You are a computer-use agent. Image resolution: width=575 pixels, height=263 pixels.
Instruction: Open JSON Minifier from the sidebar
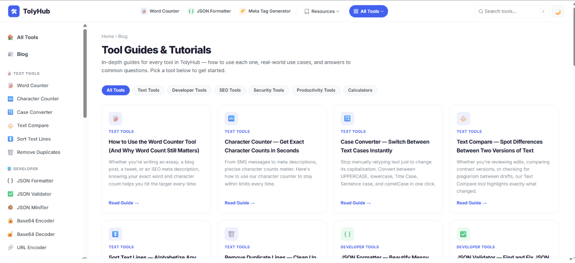point(33,207)
